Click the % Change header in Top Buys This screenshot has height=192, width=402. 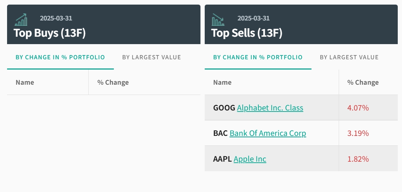[113, 82]
